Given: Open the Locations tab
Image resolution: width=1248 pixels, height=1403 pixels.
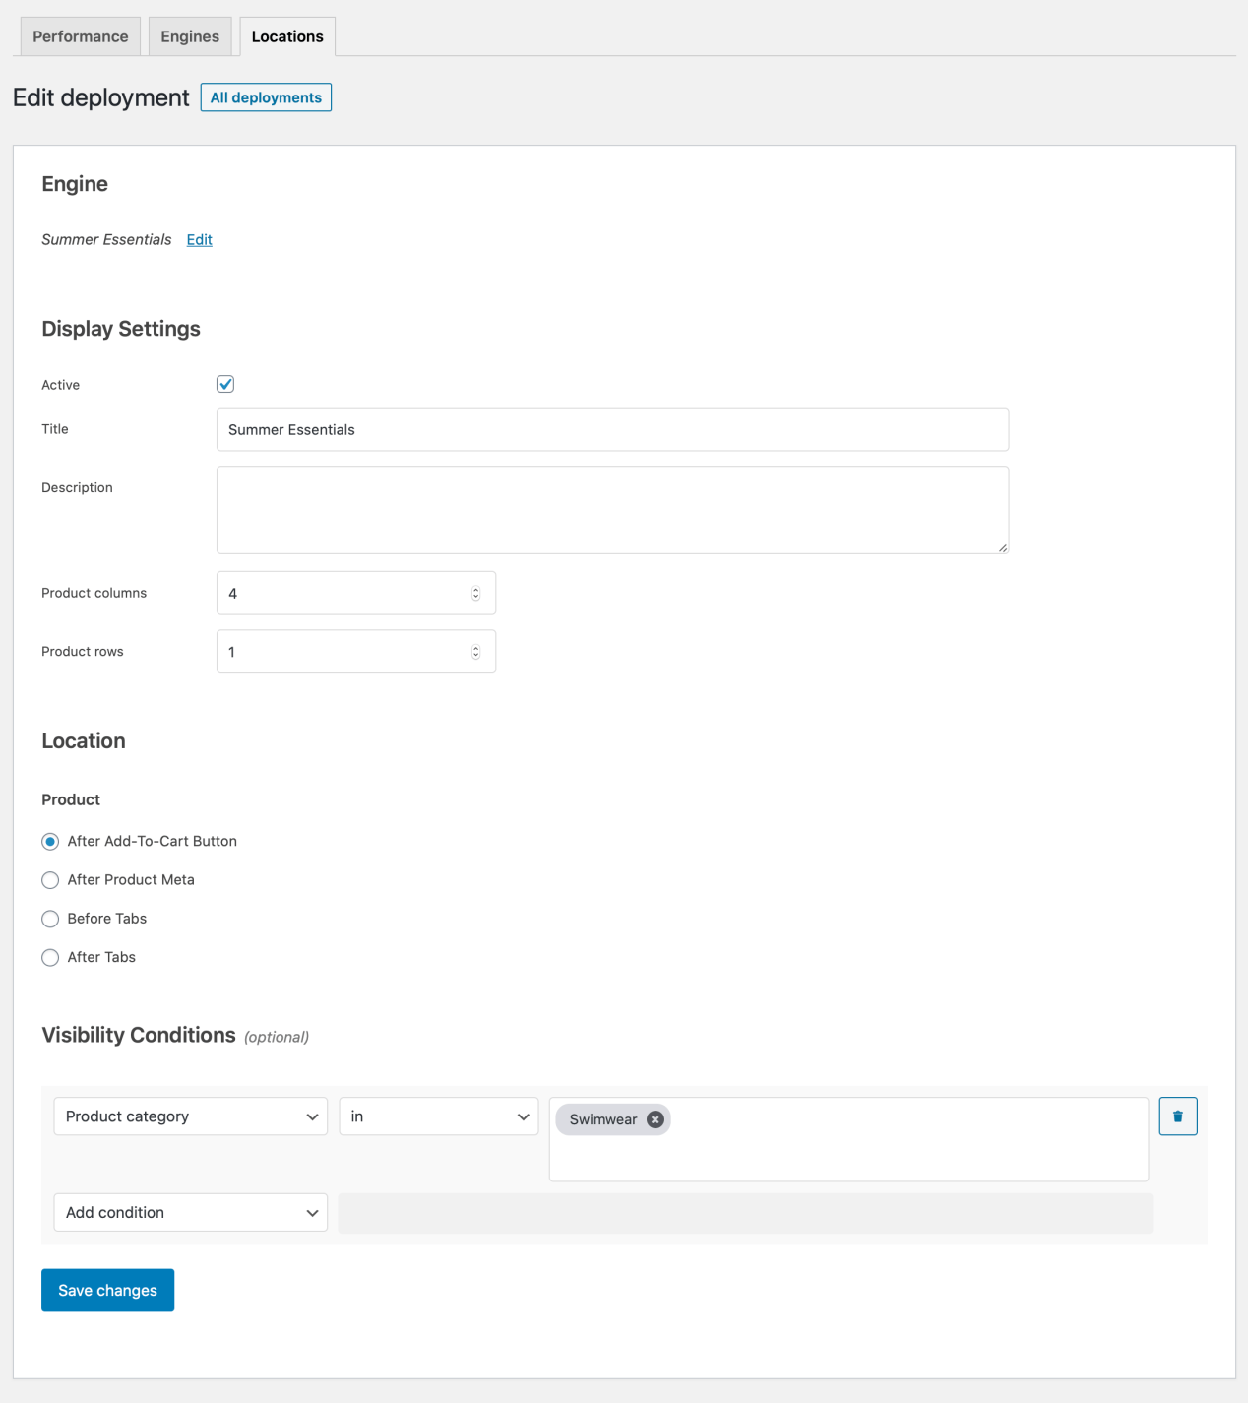Looking at the screenshot, I should (286, 35).
